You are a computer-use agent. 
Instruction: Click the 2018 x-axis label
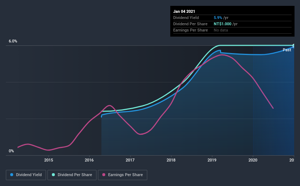pyautogui.click(x=171, y=160)
